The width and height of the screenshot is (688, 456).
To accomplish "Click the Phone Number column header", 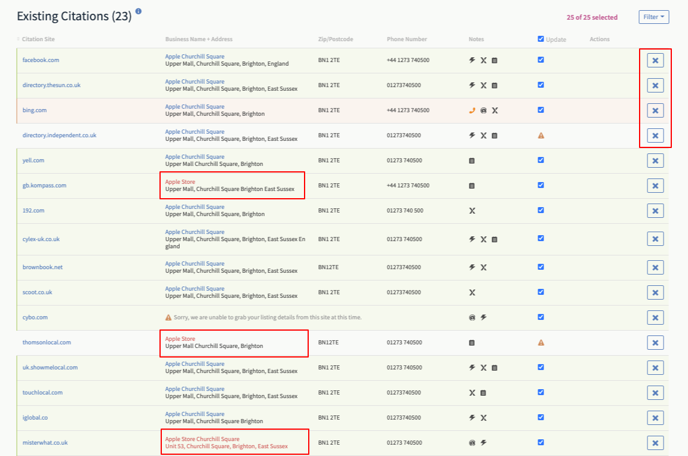I will click(407, 39).
